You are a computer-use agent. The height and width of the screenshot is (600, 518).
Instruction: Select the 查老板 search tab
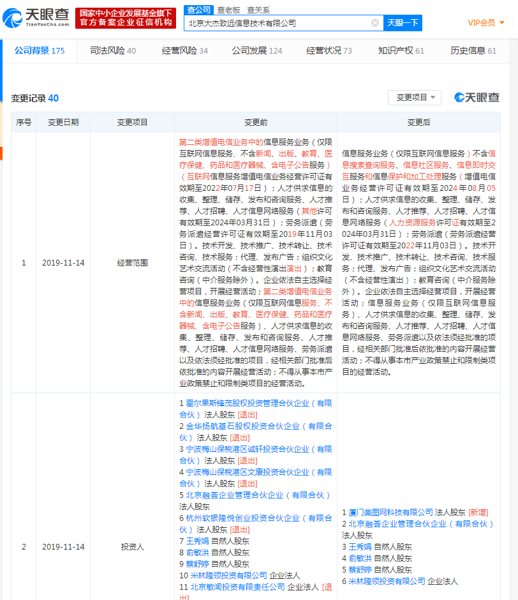[x=228, y=10]
